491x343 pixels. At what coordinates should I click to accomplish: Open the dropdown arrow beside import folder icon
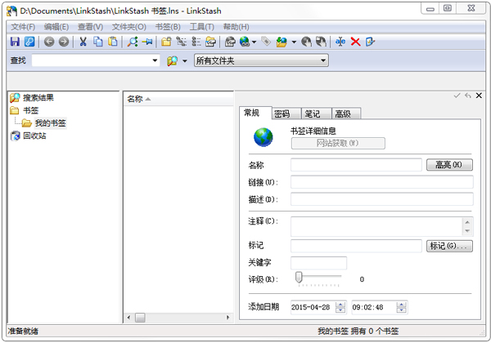click(294, 42)
